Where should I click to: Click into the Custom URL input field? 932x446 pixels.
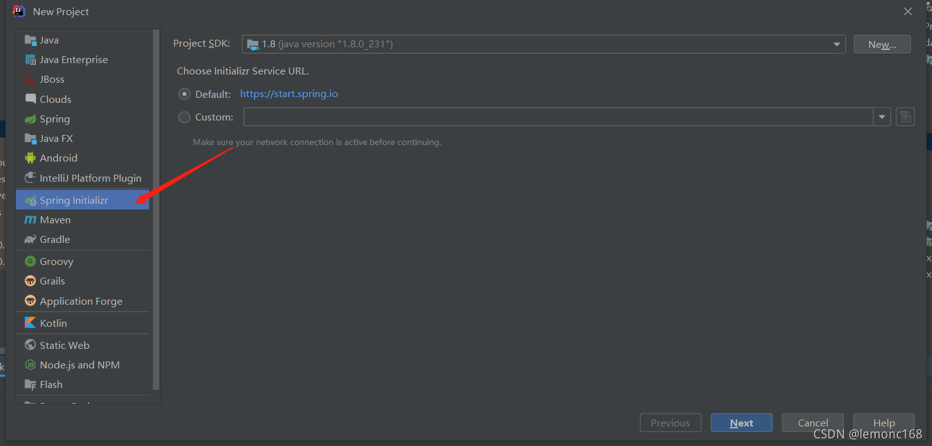pyautogui.click(x=559, y=117)
